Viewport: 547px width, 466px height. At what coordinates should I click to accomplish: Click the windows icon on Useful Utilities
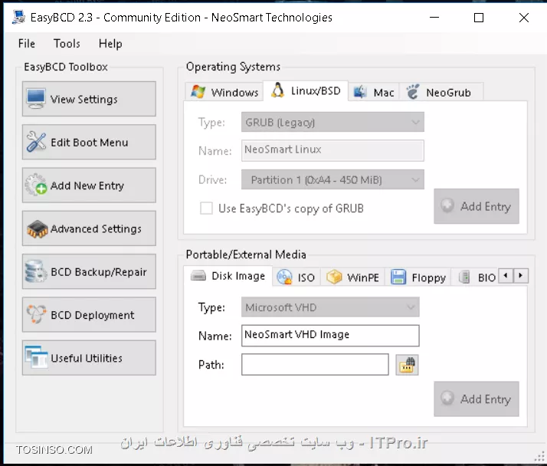pyautogui.click(x=36, y=357)
